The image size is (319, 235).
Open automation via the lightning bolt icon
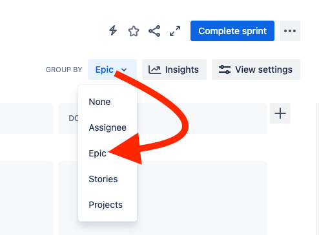113,31
